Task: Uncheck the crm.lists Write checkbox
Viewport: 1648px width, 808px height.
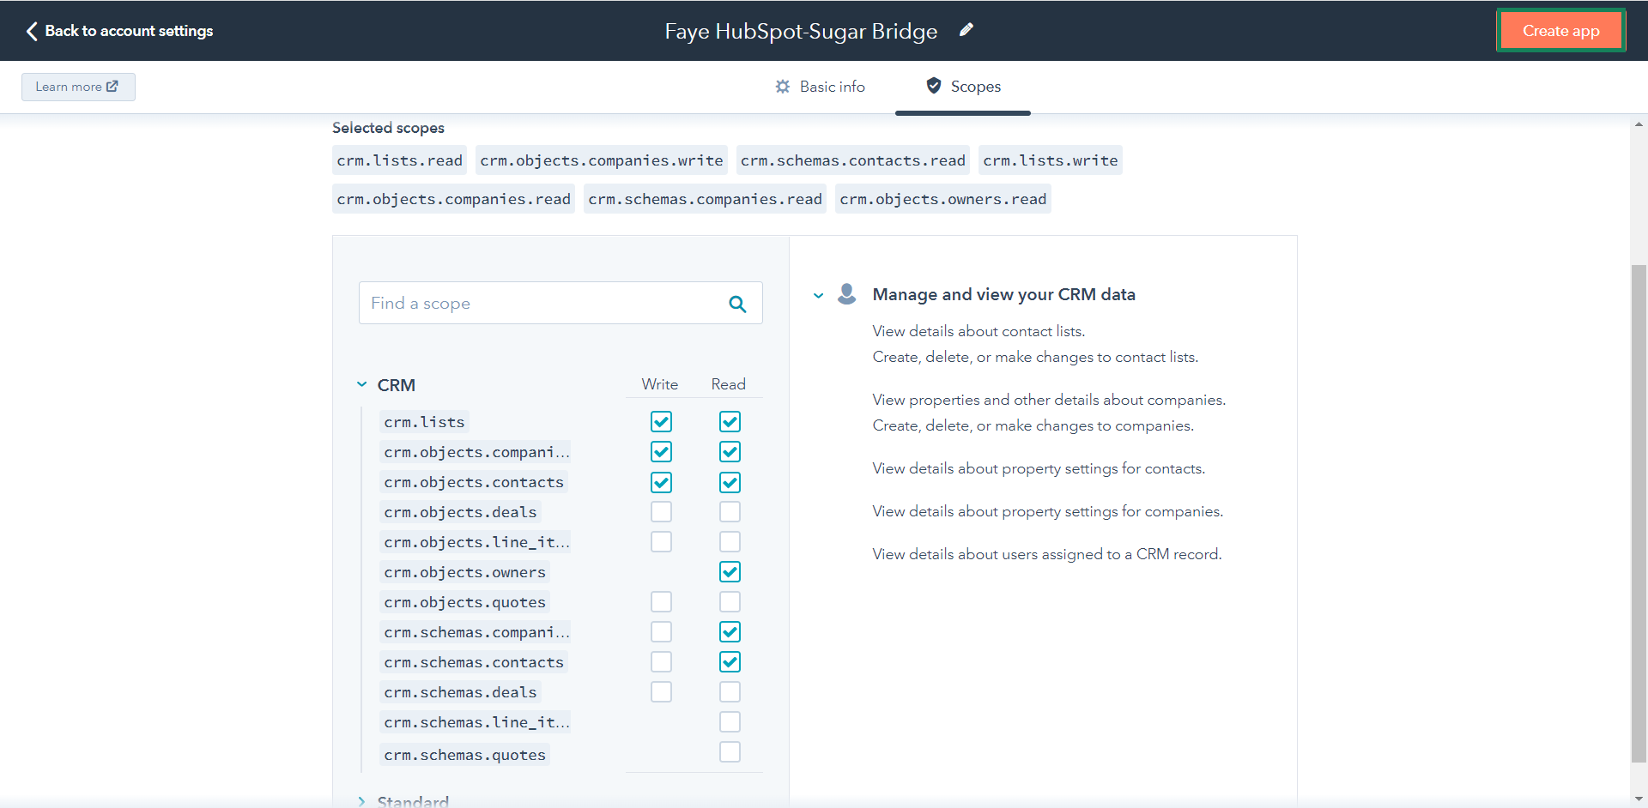Action: [661, 422]
